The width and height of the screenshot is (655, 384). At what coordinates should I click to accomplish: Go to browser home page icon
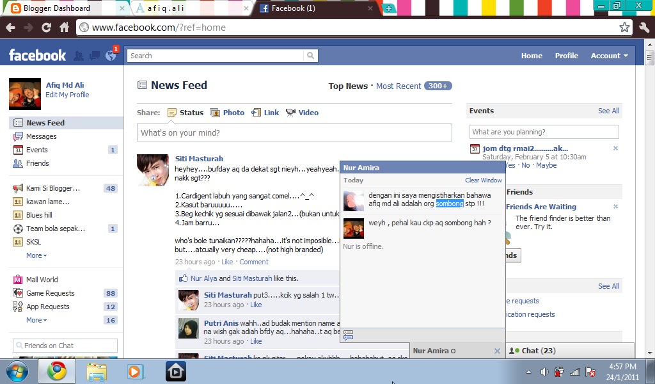point(64,28)
